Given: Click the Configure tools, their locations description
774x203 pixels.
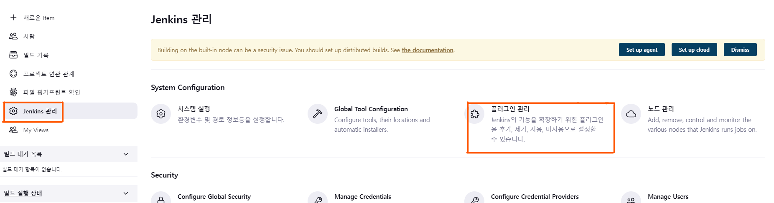Looking at the screenshot, I should [x=382, y=125].
